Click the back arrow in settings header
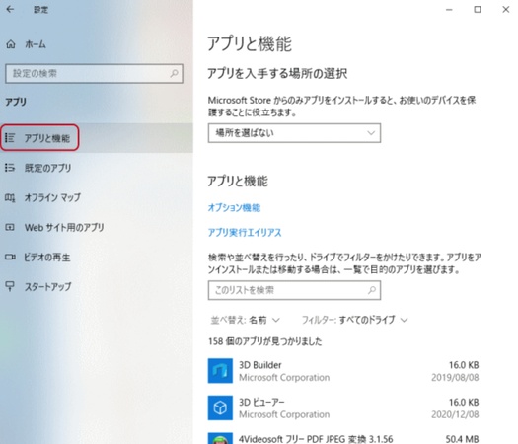Viewport: 518px width, 444px height. (10, 9)
